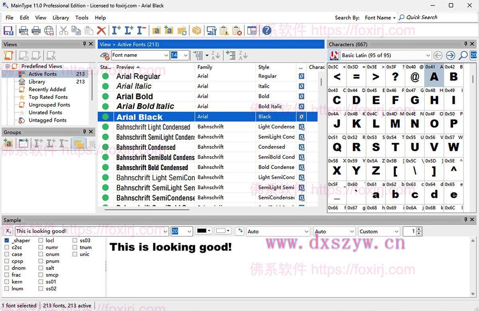Screen dimensions: 479x311
Task: Open the Edit menu
Action: click(24, 18)
